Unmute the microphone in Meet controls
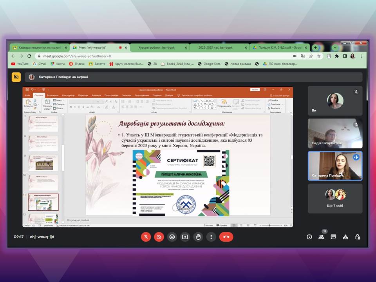Image resolution: width=376 pixels, height=282 pixels. [x=146, y=237]
